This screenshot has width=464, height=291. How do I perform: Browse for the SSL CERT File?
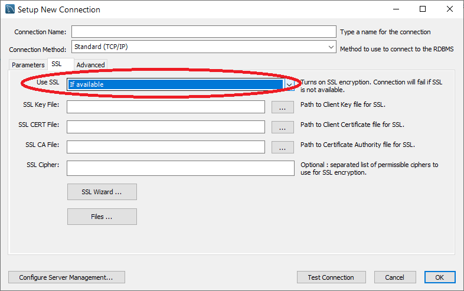[x=282, y=127]
